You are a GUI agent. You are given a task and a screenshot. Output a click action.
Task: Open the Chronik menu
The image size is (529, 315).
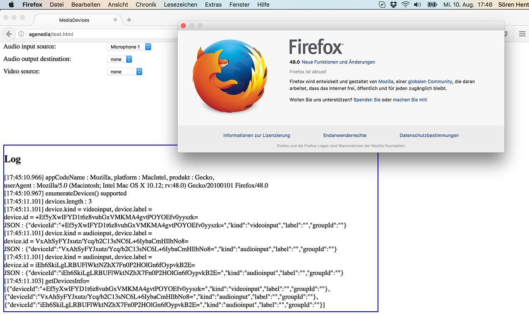[146, 5]
